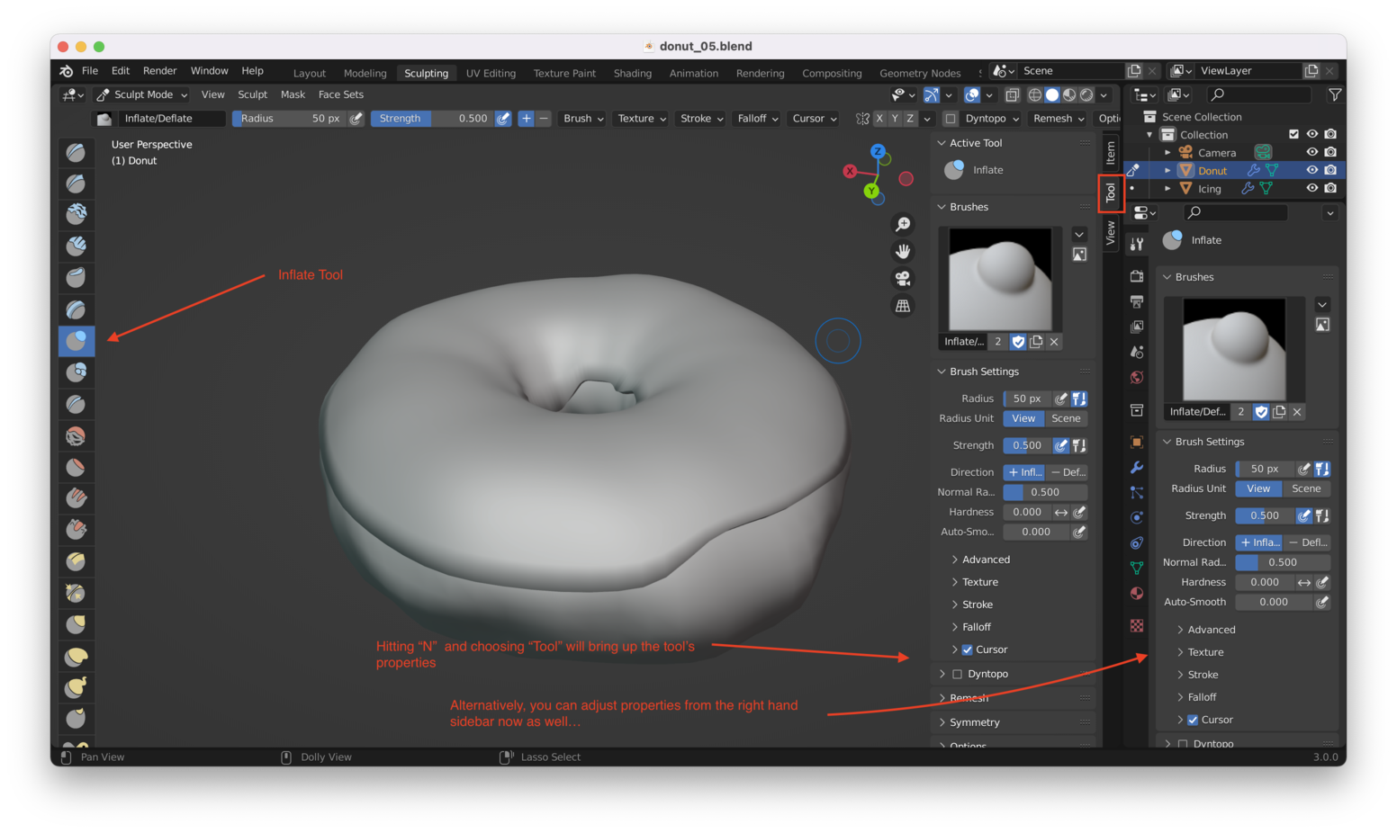Open the Render properties camera tab
The height and width of the screenshot is (833, 1397).
(x=1137, y=276)
